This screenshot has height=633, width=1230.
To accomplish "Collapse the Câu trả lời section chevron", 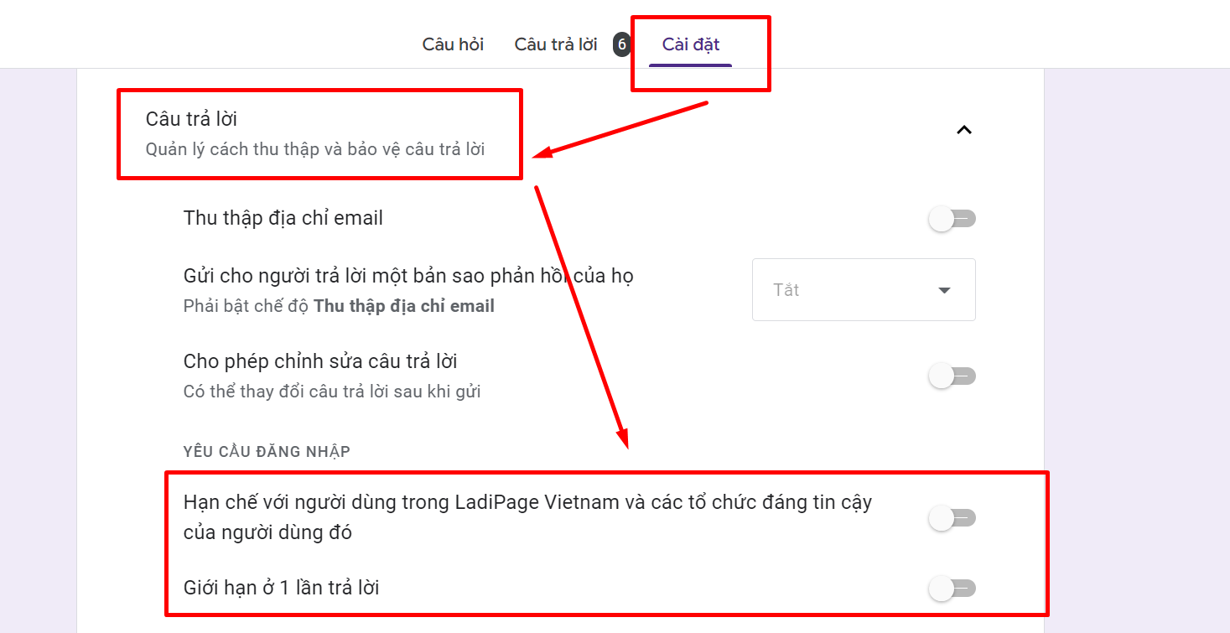I will pos(964,130).
